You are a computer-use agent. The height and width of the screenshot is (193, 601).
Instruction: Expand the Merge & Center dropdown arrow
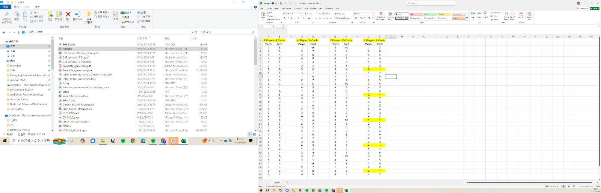click(x=351, y=18)
